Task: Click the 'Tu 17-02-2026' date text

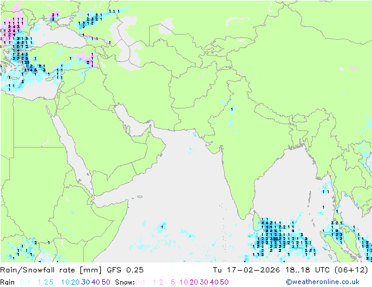Action: (x=246, y=269)
